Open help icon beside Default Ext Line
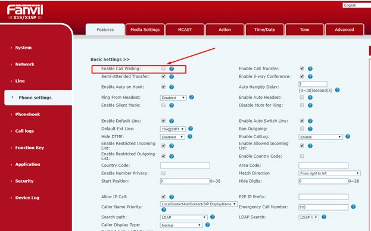This screenshot has width=371, height=231. pos(191,129)
